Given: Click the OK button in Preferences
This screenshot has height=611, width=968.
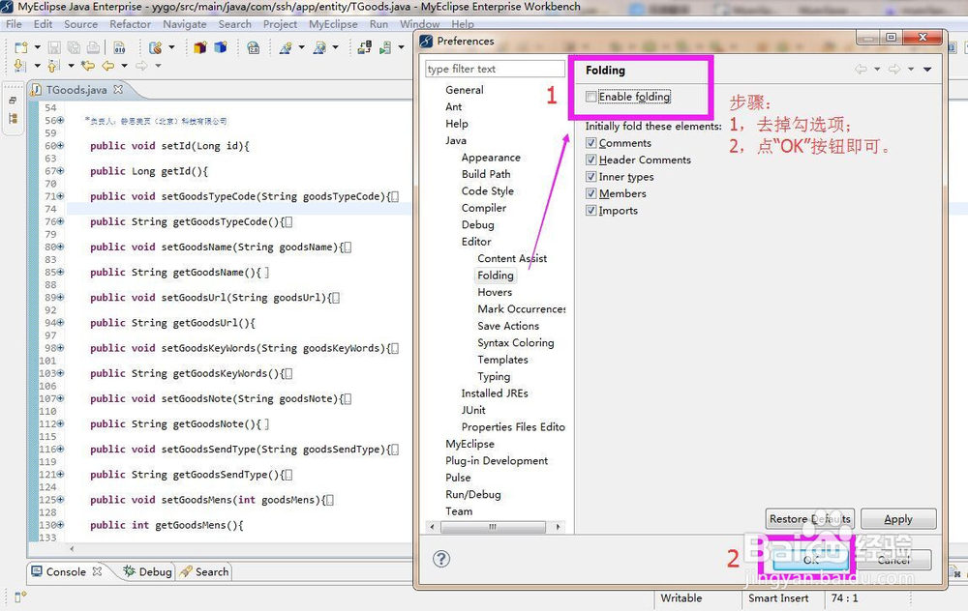Looking at the screenshot, I should point(810,559).
